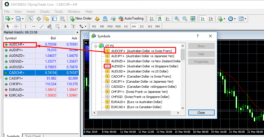Switch timeframe to M15
This screenshot has height=137, width=264.
pos(110,26)
